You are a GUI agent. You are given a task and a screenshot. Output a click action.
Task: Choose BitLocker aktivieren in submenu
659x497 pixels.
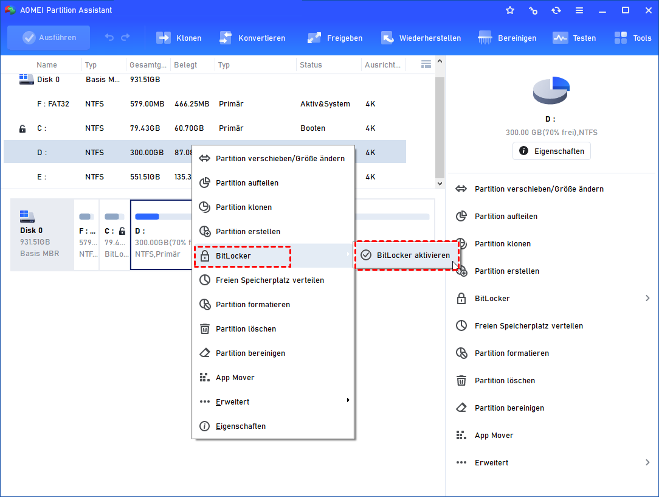[407, 255]
